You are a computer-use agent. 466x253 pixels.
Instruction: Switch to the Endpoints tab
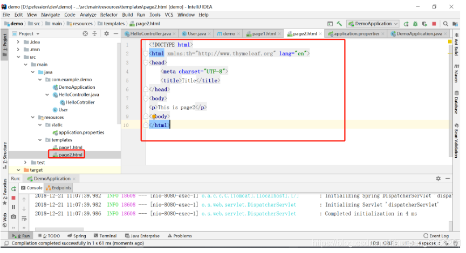(59, 188)
